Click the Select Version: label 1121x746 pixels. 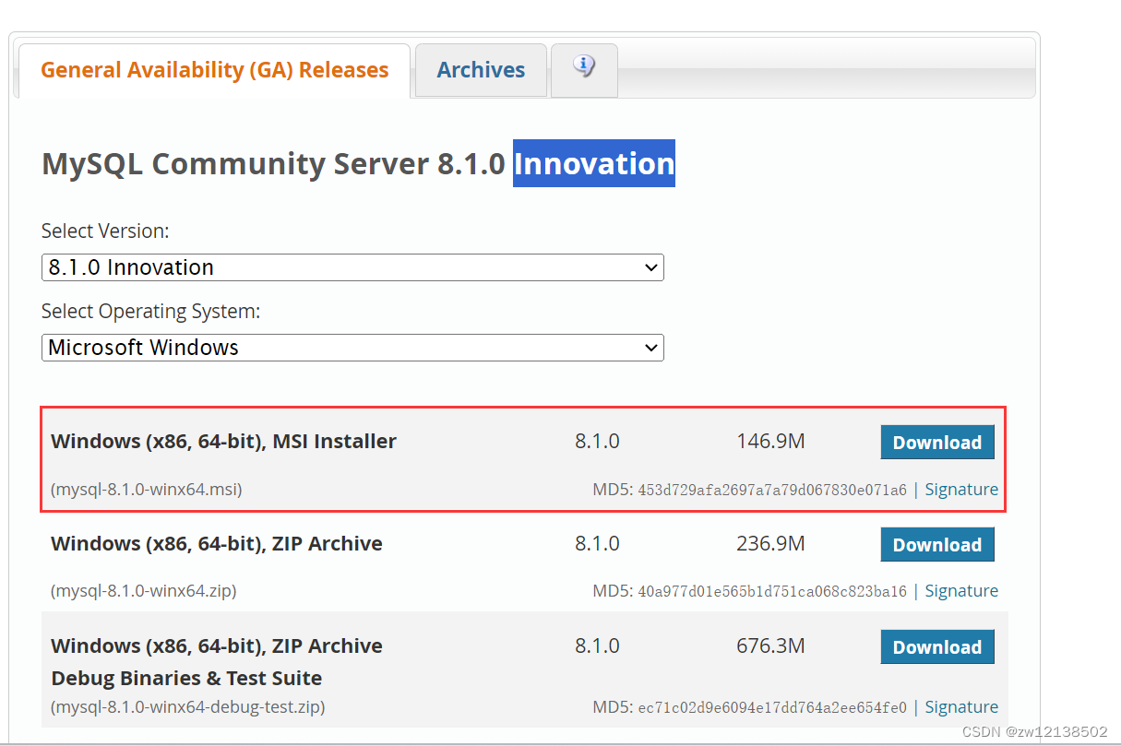105,231
